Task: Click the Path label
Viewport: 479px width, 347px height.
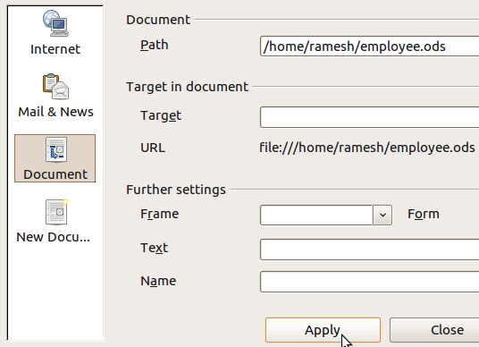Action: coord(155,46)
